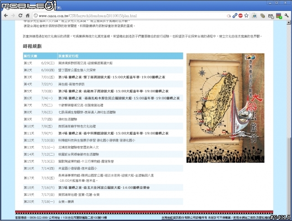
Task: Click the 第4場 itinerary text in the 7/9 row
Action: pos(114,133)
